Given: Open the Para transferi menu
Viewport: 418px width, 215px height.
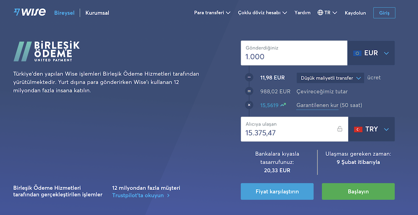Looking at the screenshot, I should point(212,12).
